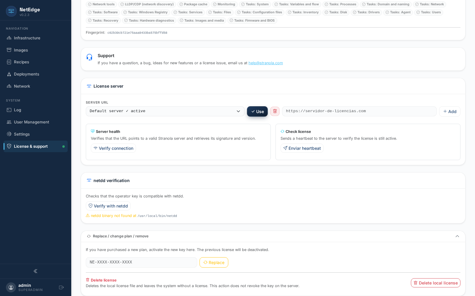Screen dimensions: 475x296
Task: Click the Tasks: Services tag
Action: (188, 12)
